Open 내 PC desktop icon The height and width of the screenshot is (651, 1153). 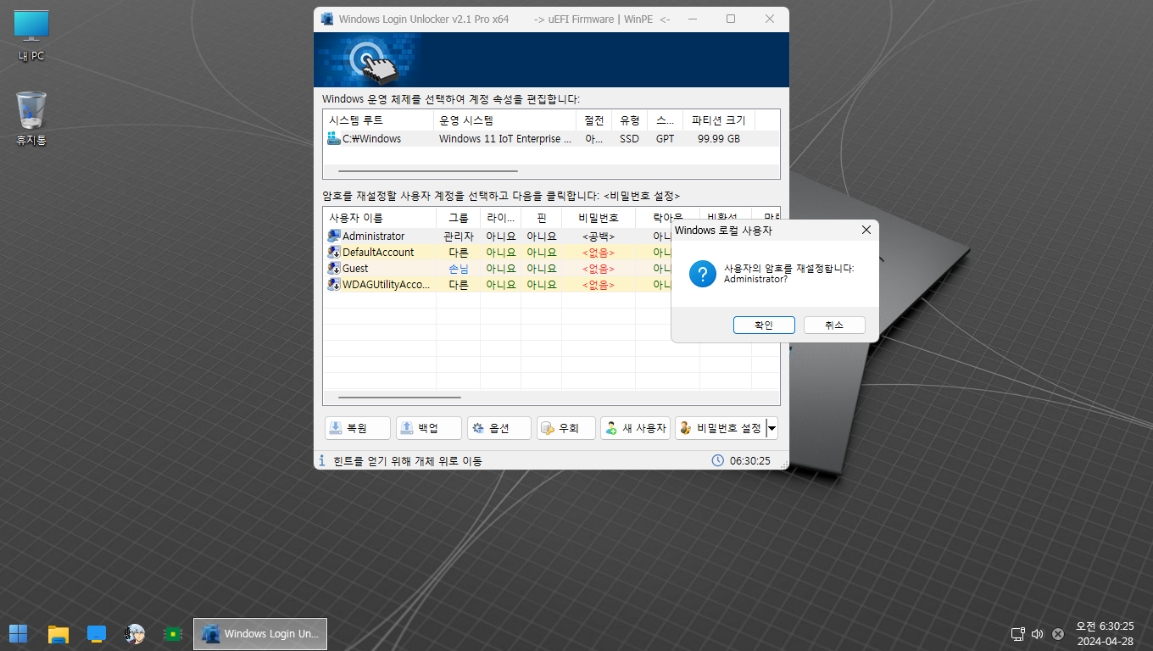tap(31, 37)
